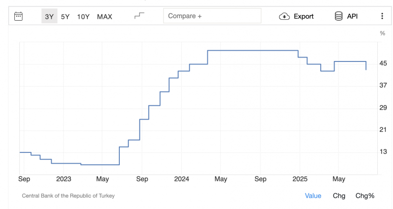
Task: Open the calendar date range picker
Action: (19, 16)
